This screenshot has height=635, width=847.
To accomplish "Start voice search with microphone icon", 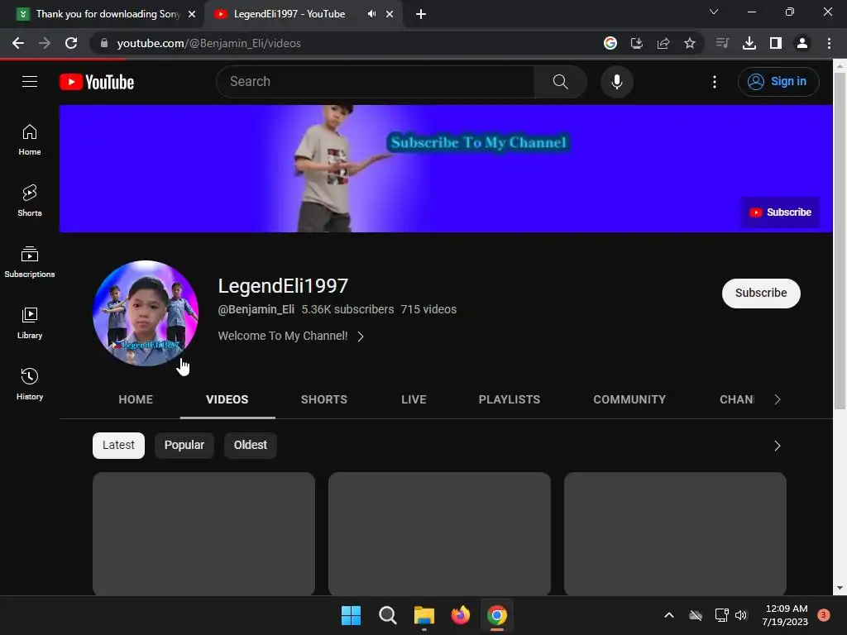I will [x=616, y=82].
